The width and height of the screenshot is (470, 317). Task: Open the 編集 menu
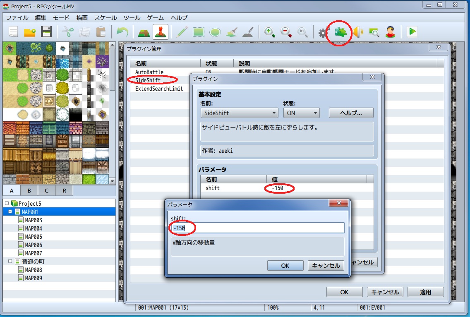41,18
